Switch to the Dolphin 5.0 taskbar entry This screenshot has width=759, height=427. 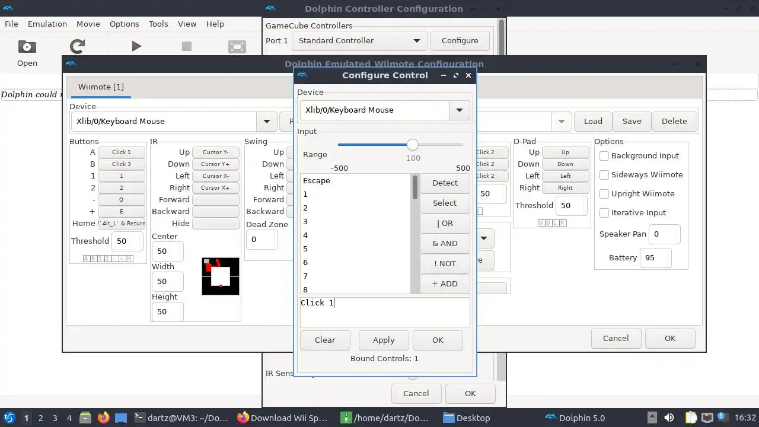(575, 418)
